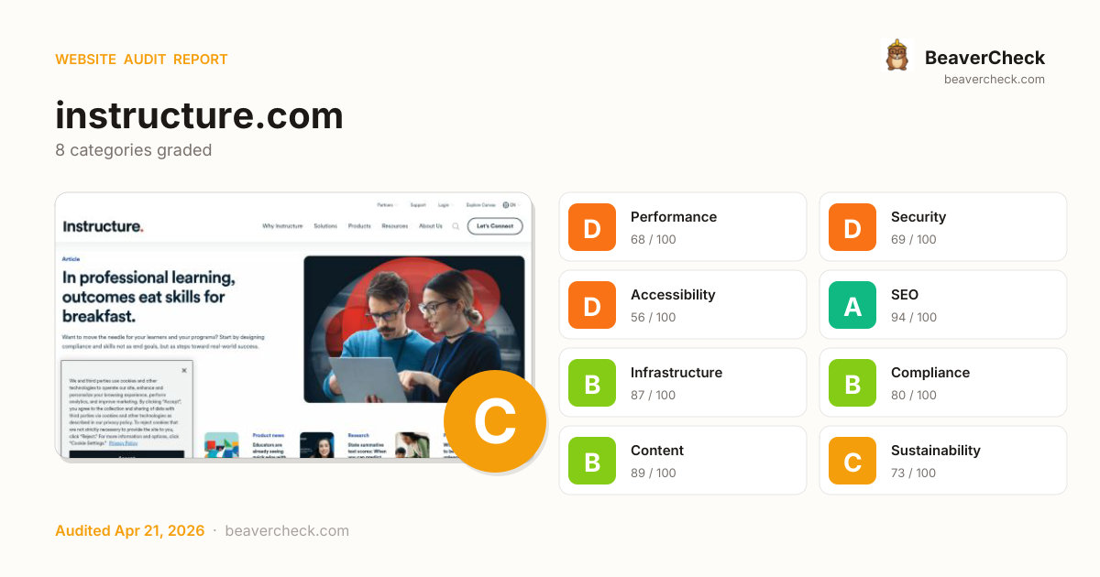This screenshot has width=1100, height=577.
Task: Click the search icon in the preview header
Action: (456, 226)
